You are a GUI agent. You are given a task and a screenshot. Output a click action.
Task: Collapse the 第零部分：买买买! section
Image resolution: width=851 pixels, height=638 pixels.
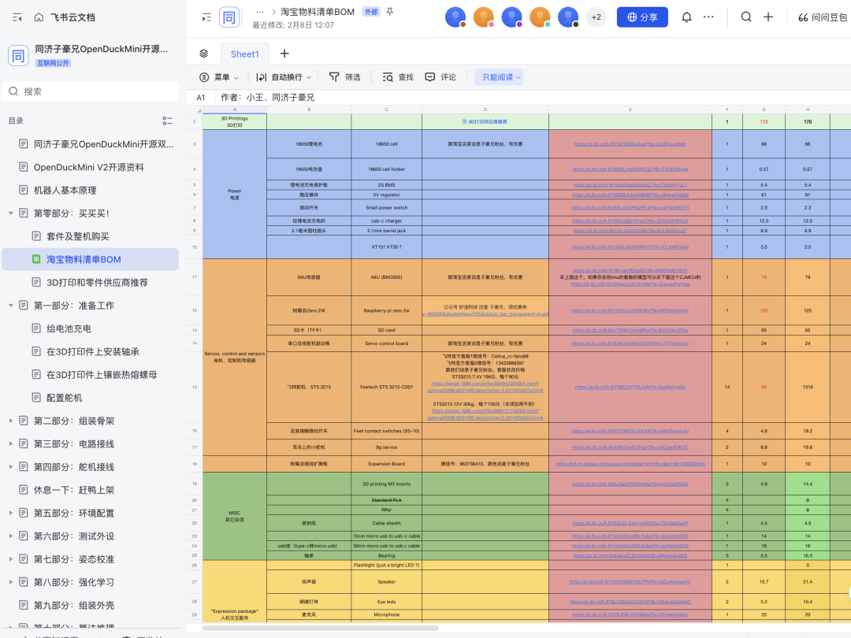[10, 213]
